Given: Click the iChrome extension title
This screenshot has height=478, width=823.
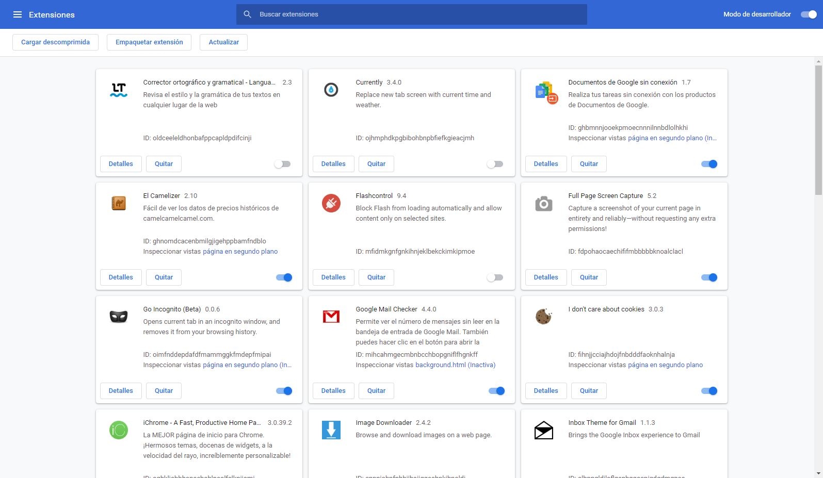Looking at the screenshot, I should click(x=202, y=423).
